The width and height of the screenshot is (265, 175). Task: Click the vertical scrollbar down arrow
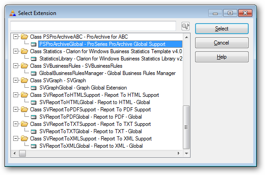(186, 153)
